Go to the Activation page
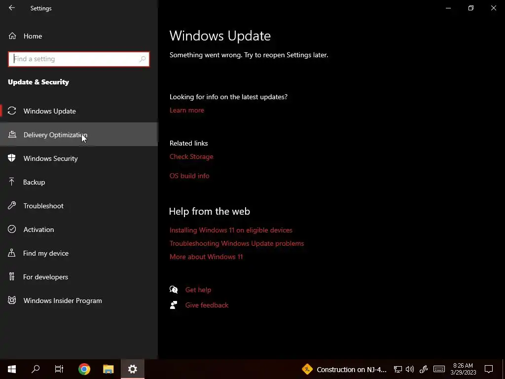The height and width of the screenshot is (379, 505). point(79,229)
